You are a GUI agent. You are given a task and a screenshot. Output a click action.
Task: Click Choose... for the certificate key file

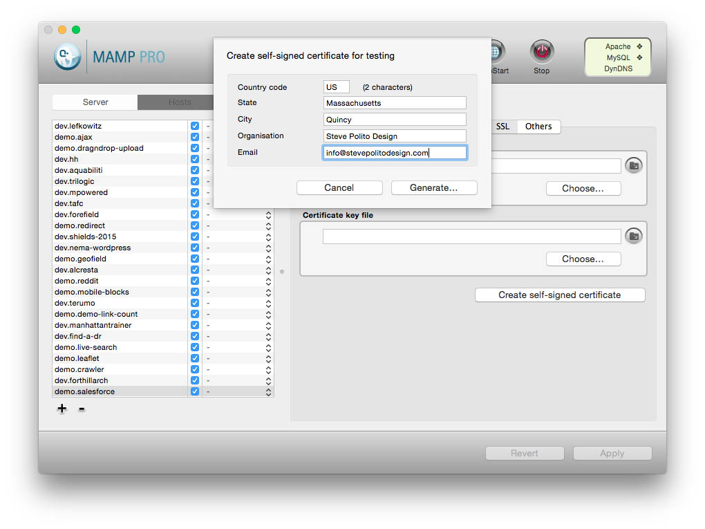(x=583, y=259)
